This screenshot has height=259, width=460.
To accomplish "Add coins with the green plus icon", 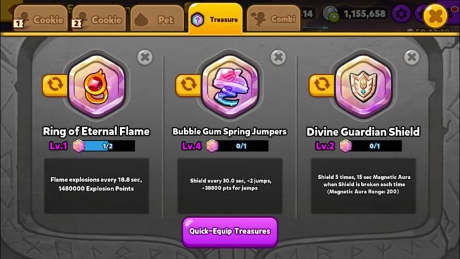I will point(334,18).
